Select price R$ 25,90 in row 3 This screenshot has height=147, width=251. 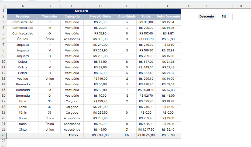pyautogui.click(x=100, y=22)
